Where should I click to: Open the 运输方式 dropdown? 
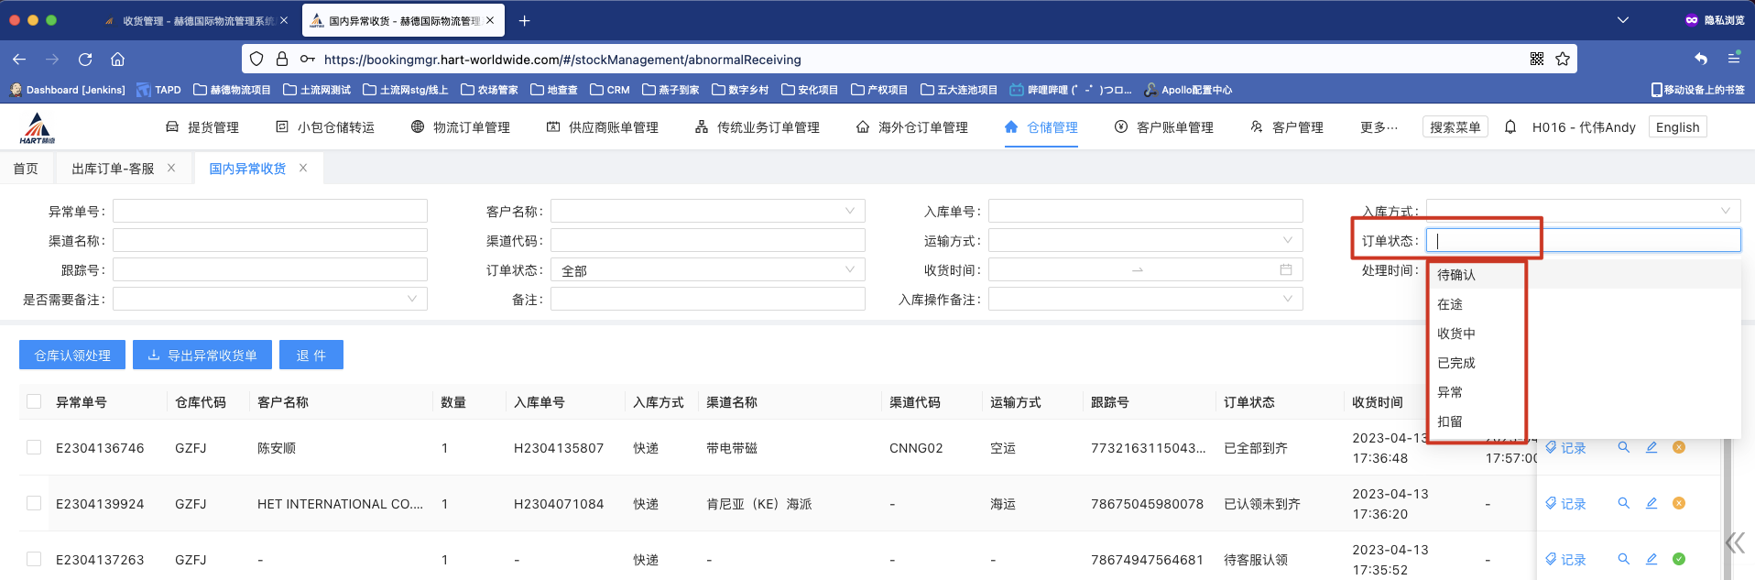click(1145, 241)
